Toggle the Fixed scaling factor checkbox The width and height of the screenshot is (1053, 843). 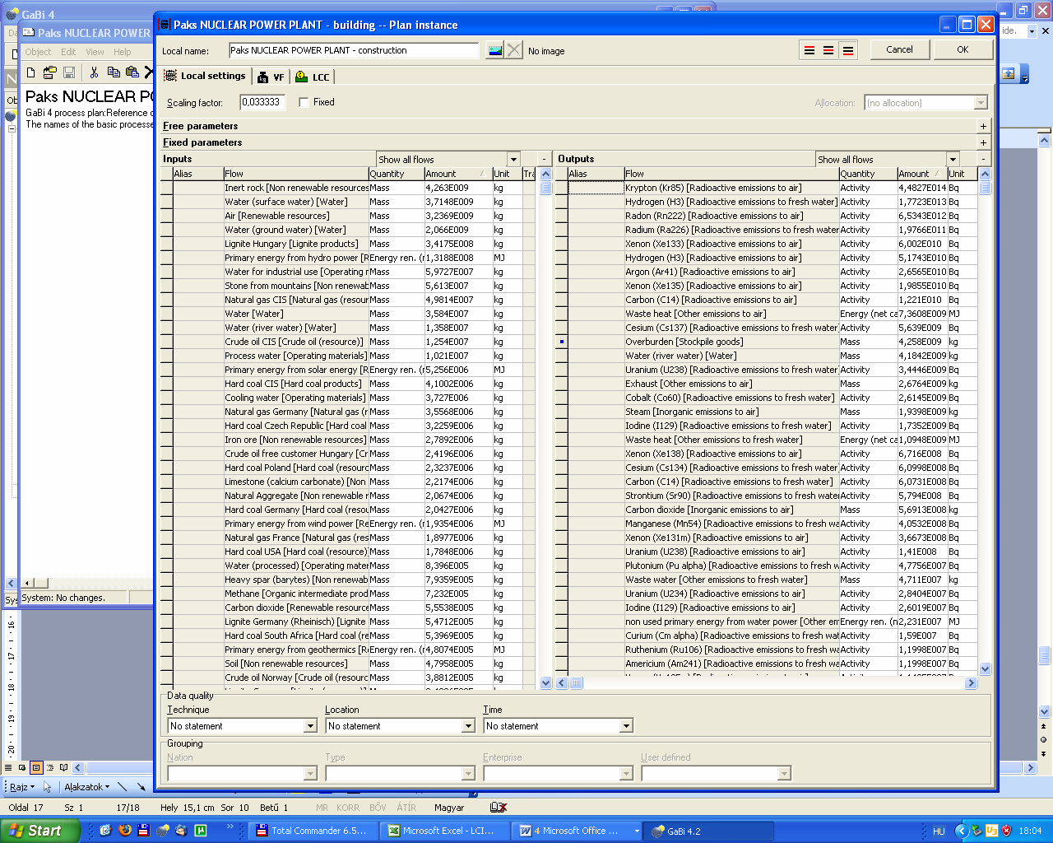point(304,102)
